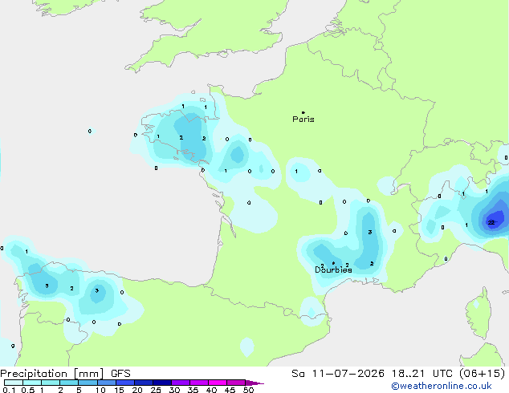Screen dimensions: 509x393
Task: Open the weatheronline.co.uk copyright link
Action: point(441,386)
